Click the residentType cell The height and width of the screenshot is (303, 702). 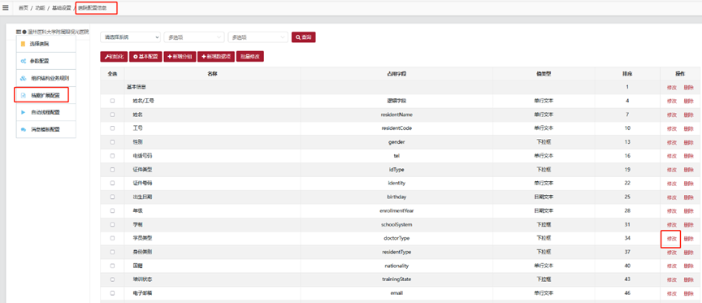[396, 252]
